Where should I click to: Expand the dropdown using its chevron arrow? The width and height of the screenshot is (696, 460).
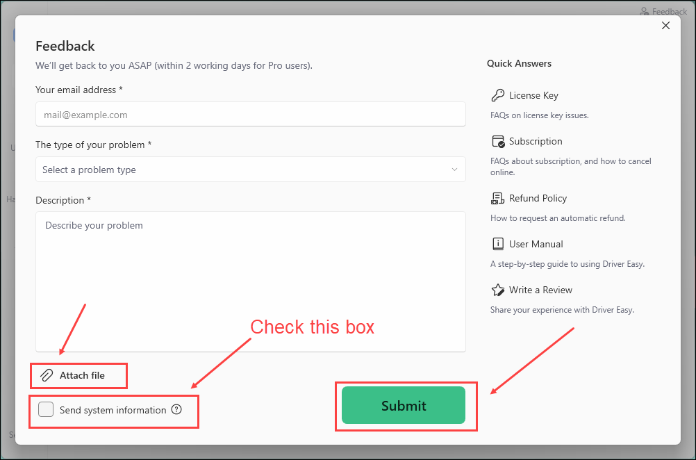pos(455,170)
